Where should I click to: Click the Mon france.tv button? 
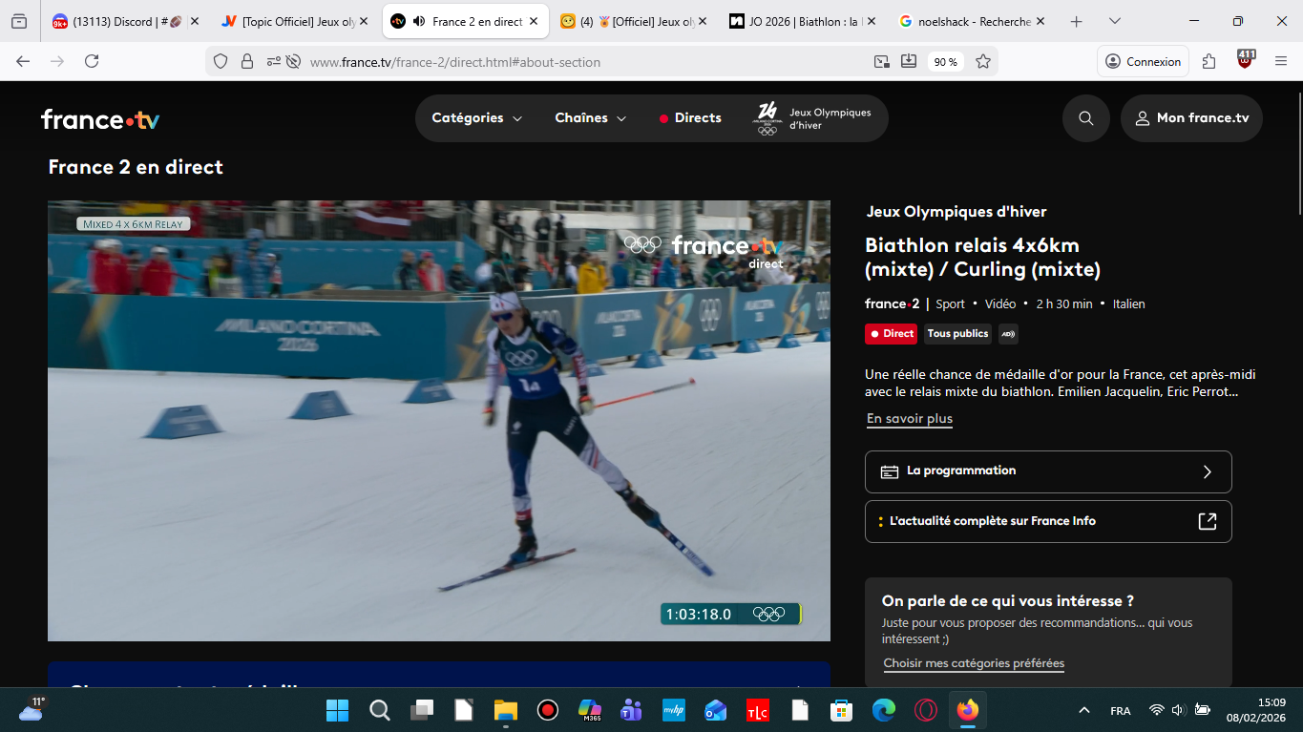1191,118
